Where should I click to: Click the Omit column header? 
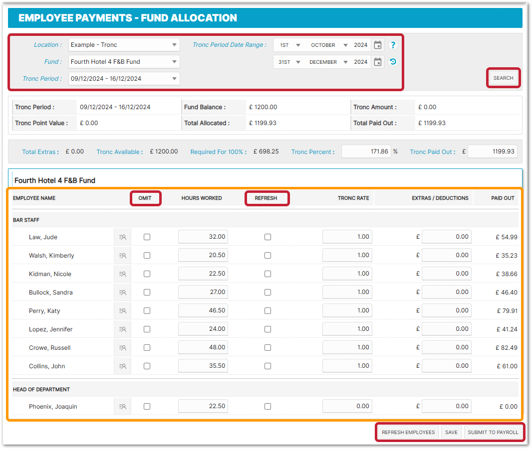[x=145, y=198]
